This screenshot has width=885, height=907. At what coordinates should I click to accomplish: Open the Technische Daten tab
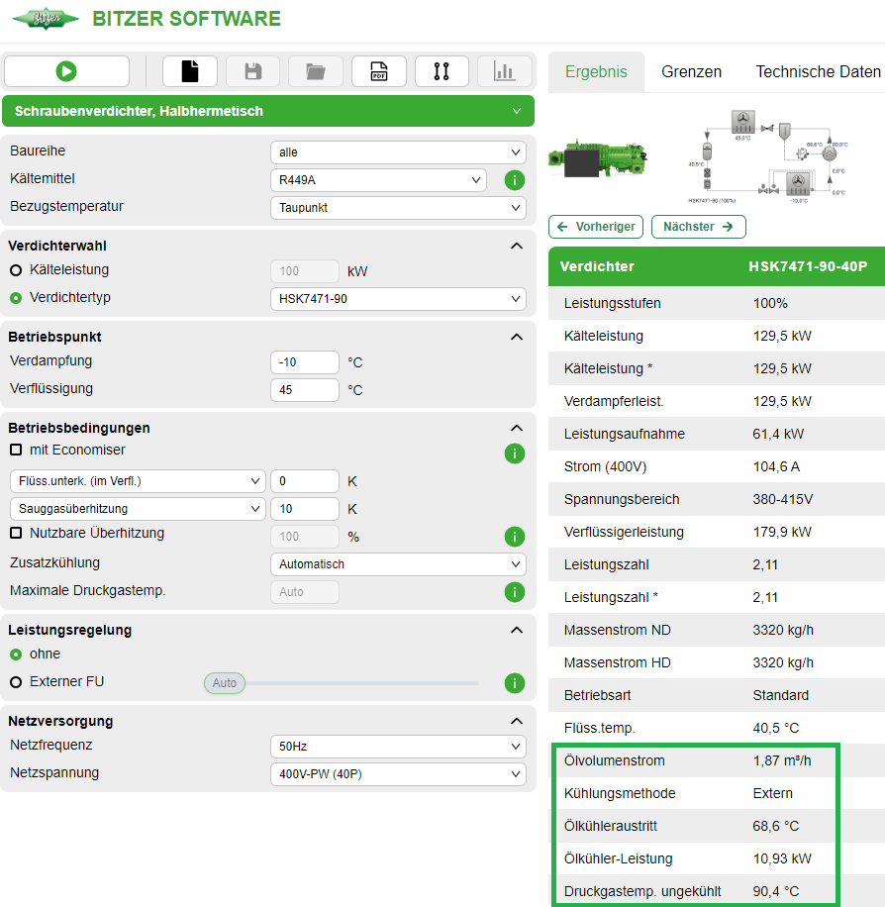817,72
